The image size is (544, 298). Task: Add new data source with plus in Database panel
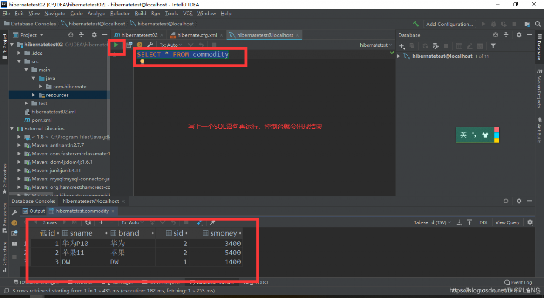coord(402,46)
